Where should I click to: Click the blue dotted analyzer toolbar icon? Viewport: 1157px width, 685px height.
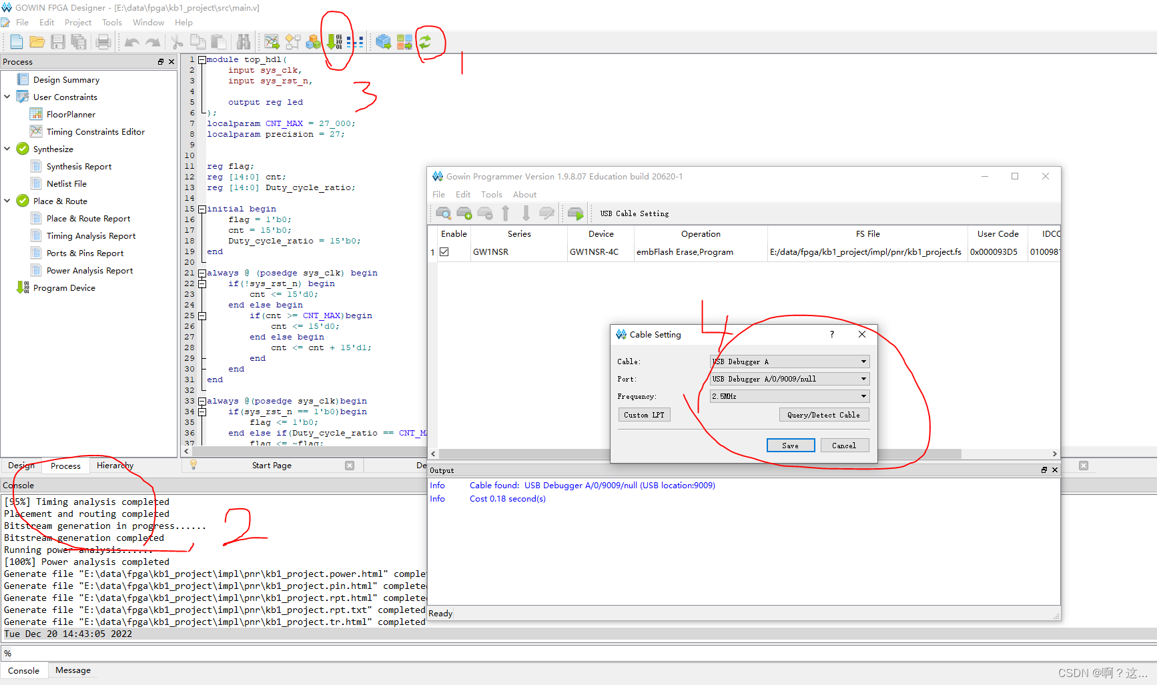pos(355,42)
